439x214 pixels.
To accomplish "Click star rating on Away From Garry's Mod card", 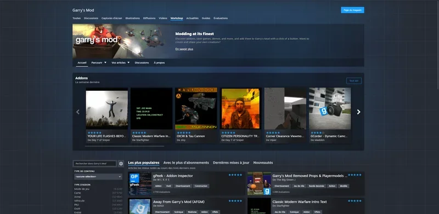I will pyautogui.click(x=235, y=201).
